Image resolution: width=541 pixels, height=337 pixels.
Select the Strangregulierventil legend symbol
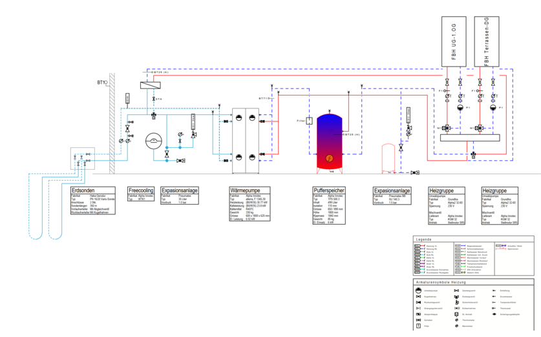coord(419,309)
